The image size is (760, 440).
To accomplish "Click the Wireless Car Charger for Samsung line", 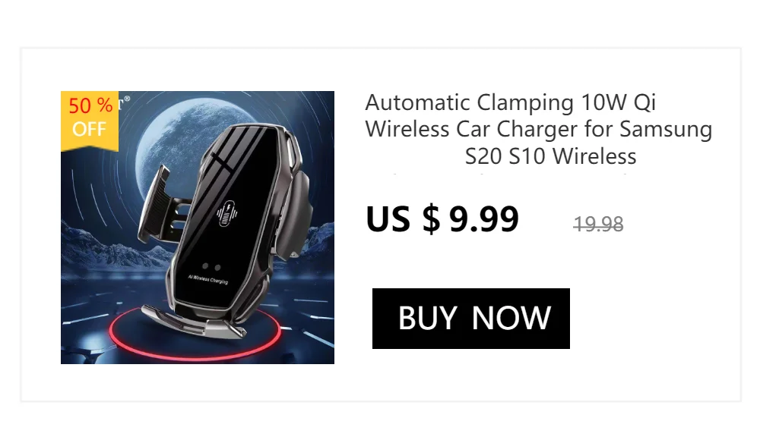I will pos(539,129).
